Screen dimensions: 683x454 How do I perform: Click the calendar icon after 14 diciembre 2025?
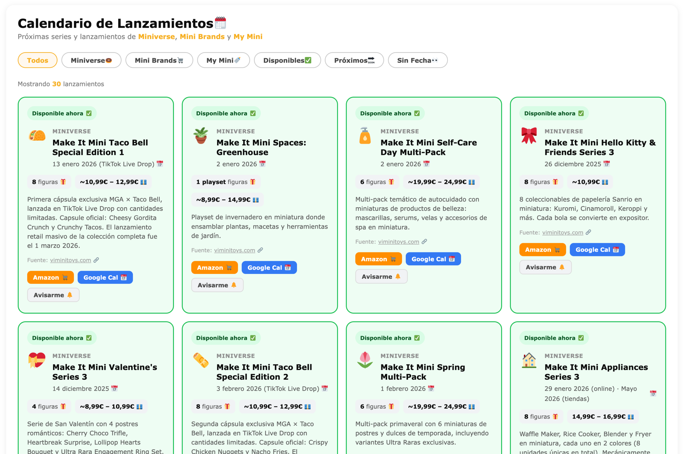click(x=114, y=389)
